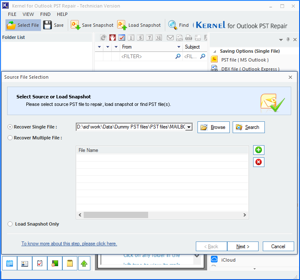Click the calendar checkmark icon
This screenshot has width=300, height=280.
coord(122,38)
